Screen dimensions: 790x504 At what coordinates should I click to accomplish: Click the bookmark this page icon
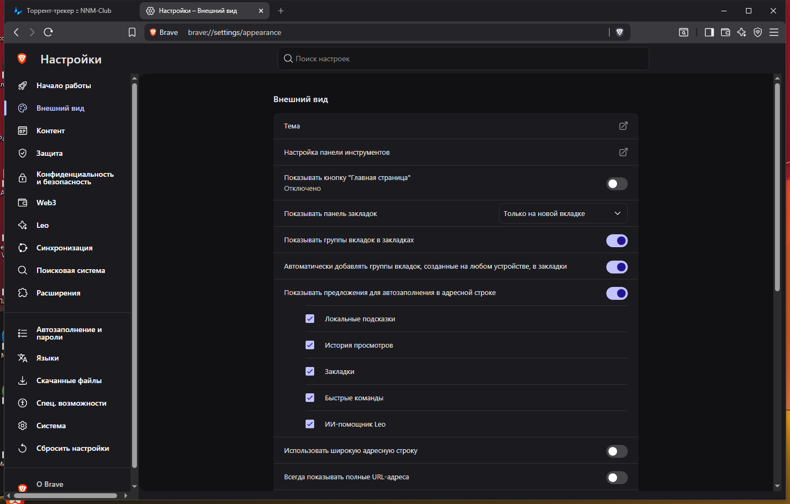[x=132, y=32]
